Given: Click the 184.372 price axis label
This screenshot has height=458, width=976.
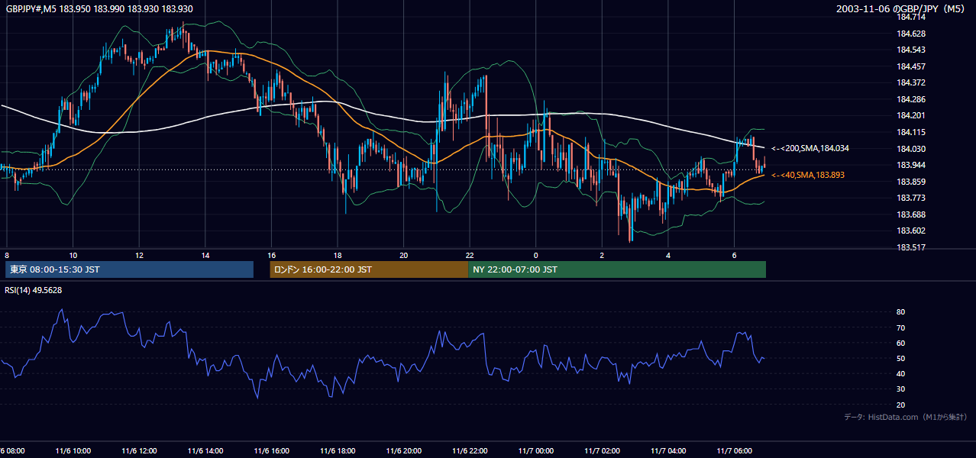Looking at the screenshot, I should (x=911, y=82).
